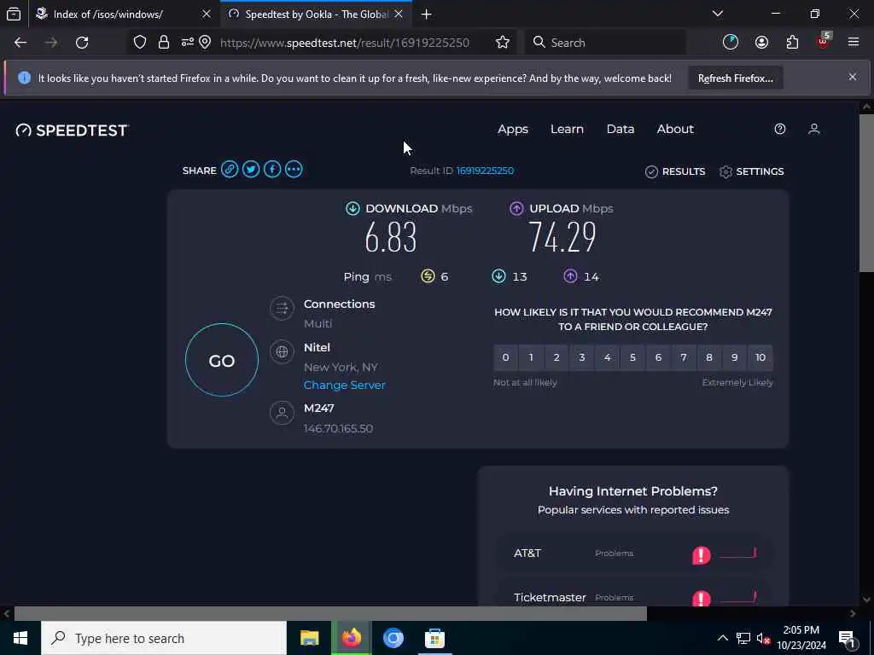
Task: Share result on Facebook icon
Action: pos(272,170)
